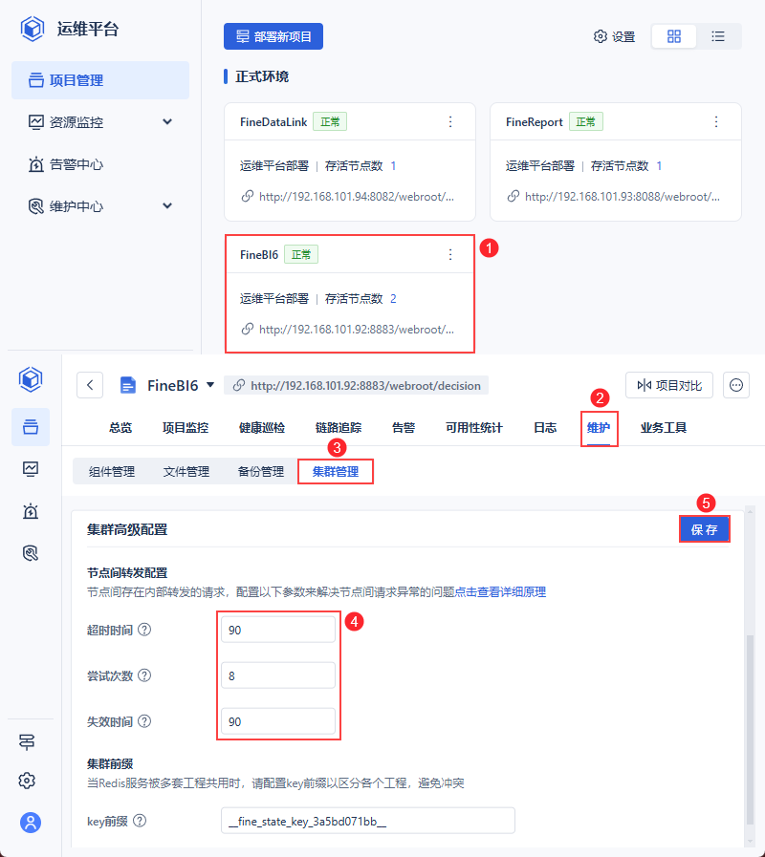Open the more options ellipsis button

click(x=736, y=385)
